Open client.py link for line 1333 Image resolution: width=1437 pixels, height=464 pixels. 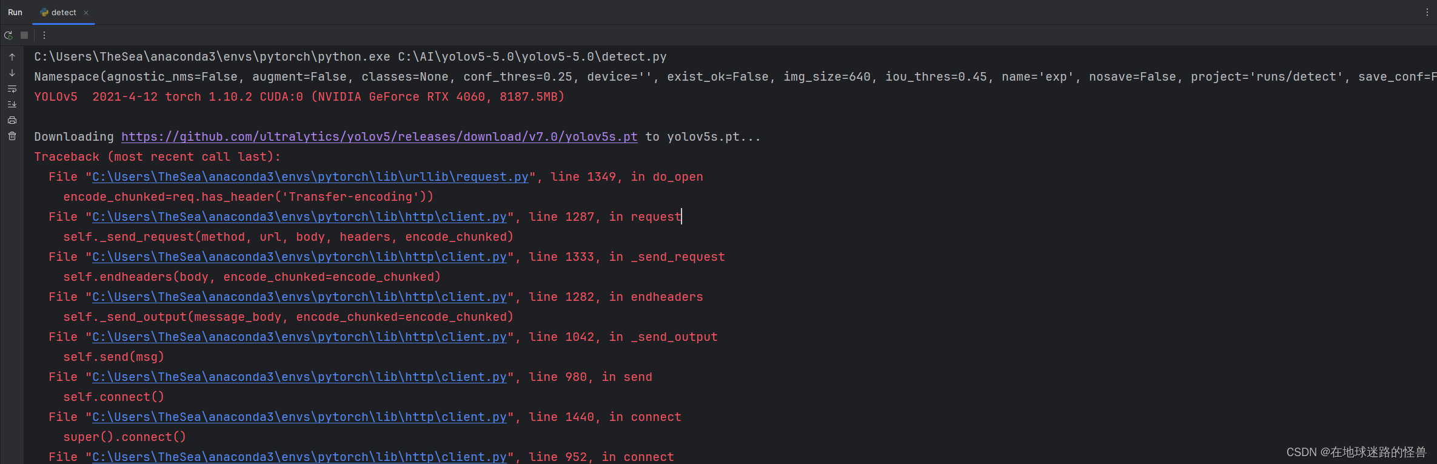pos(300,257)
